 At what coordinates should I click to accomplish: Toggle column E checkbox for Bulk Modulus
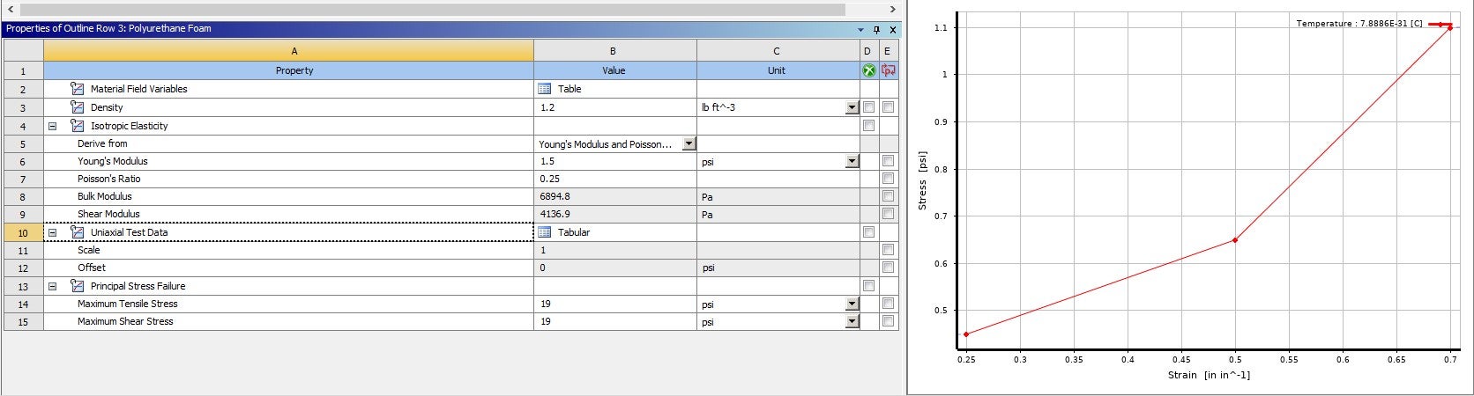[x=889, y=196]
